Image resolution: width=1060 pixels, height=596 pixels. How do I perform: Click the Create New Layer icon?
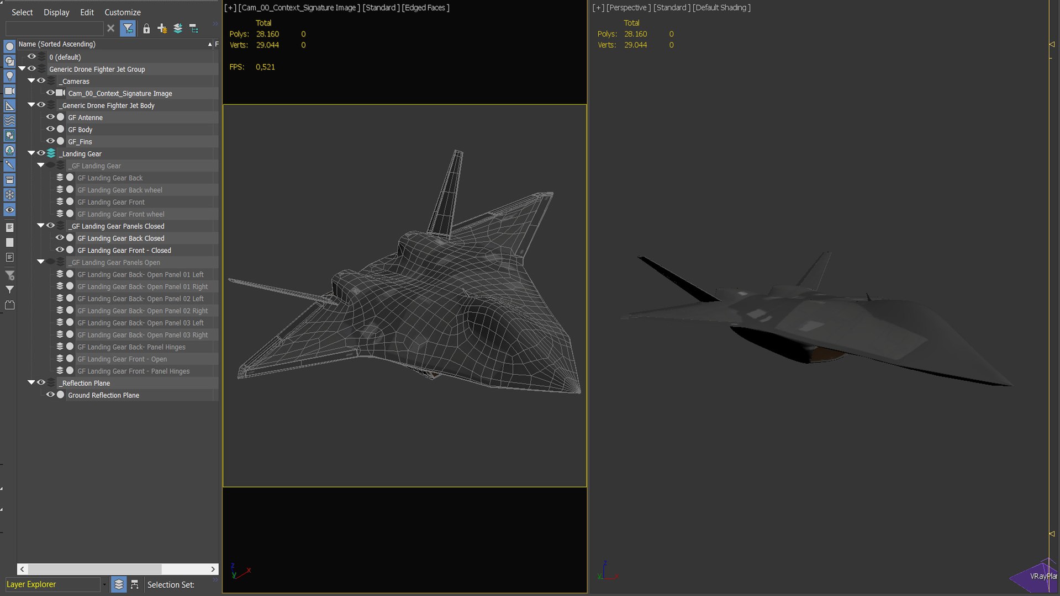pyautogui.click(x=162, y=28)
